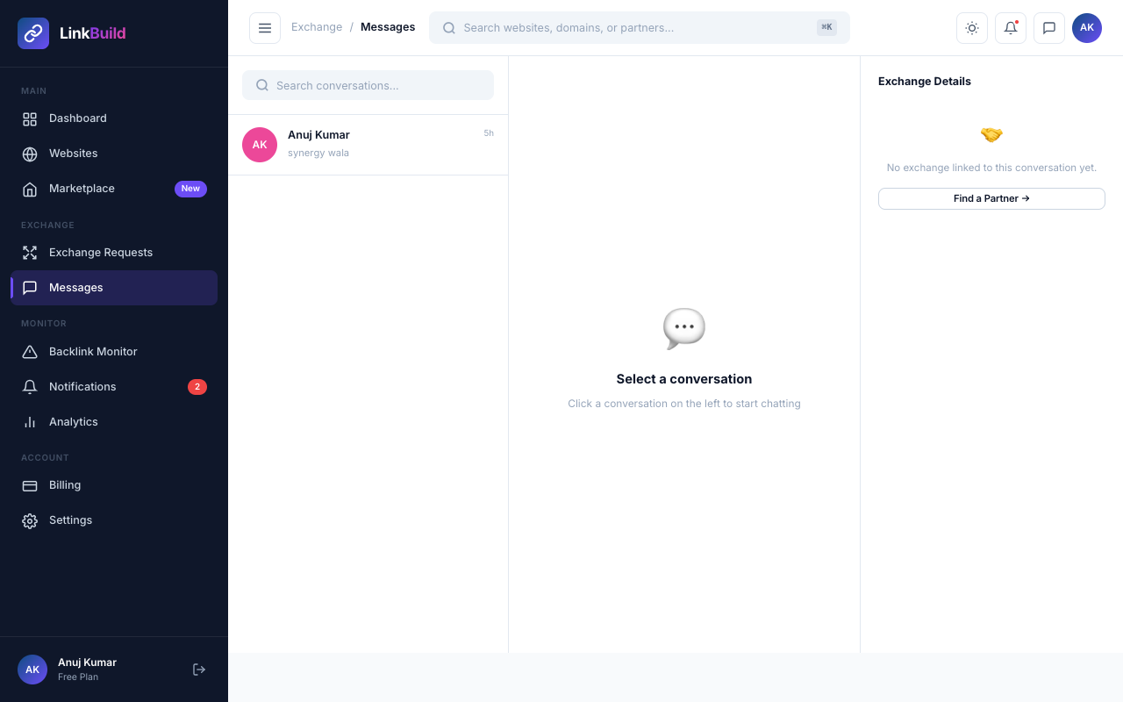Click the Websites globe icon
This screenshot has width=1123, height=702.
pyautogui.click(x=30, y=154)
